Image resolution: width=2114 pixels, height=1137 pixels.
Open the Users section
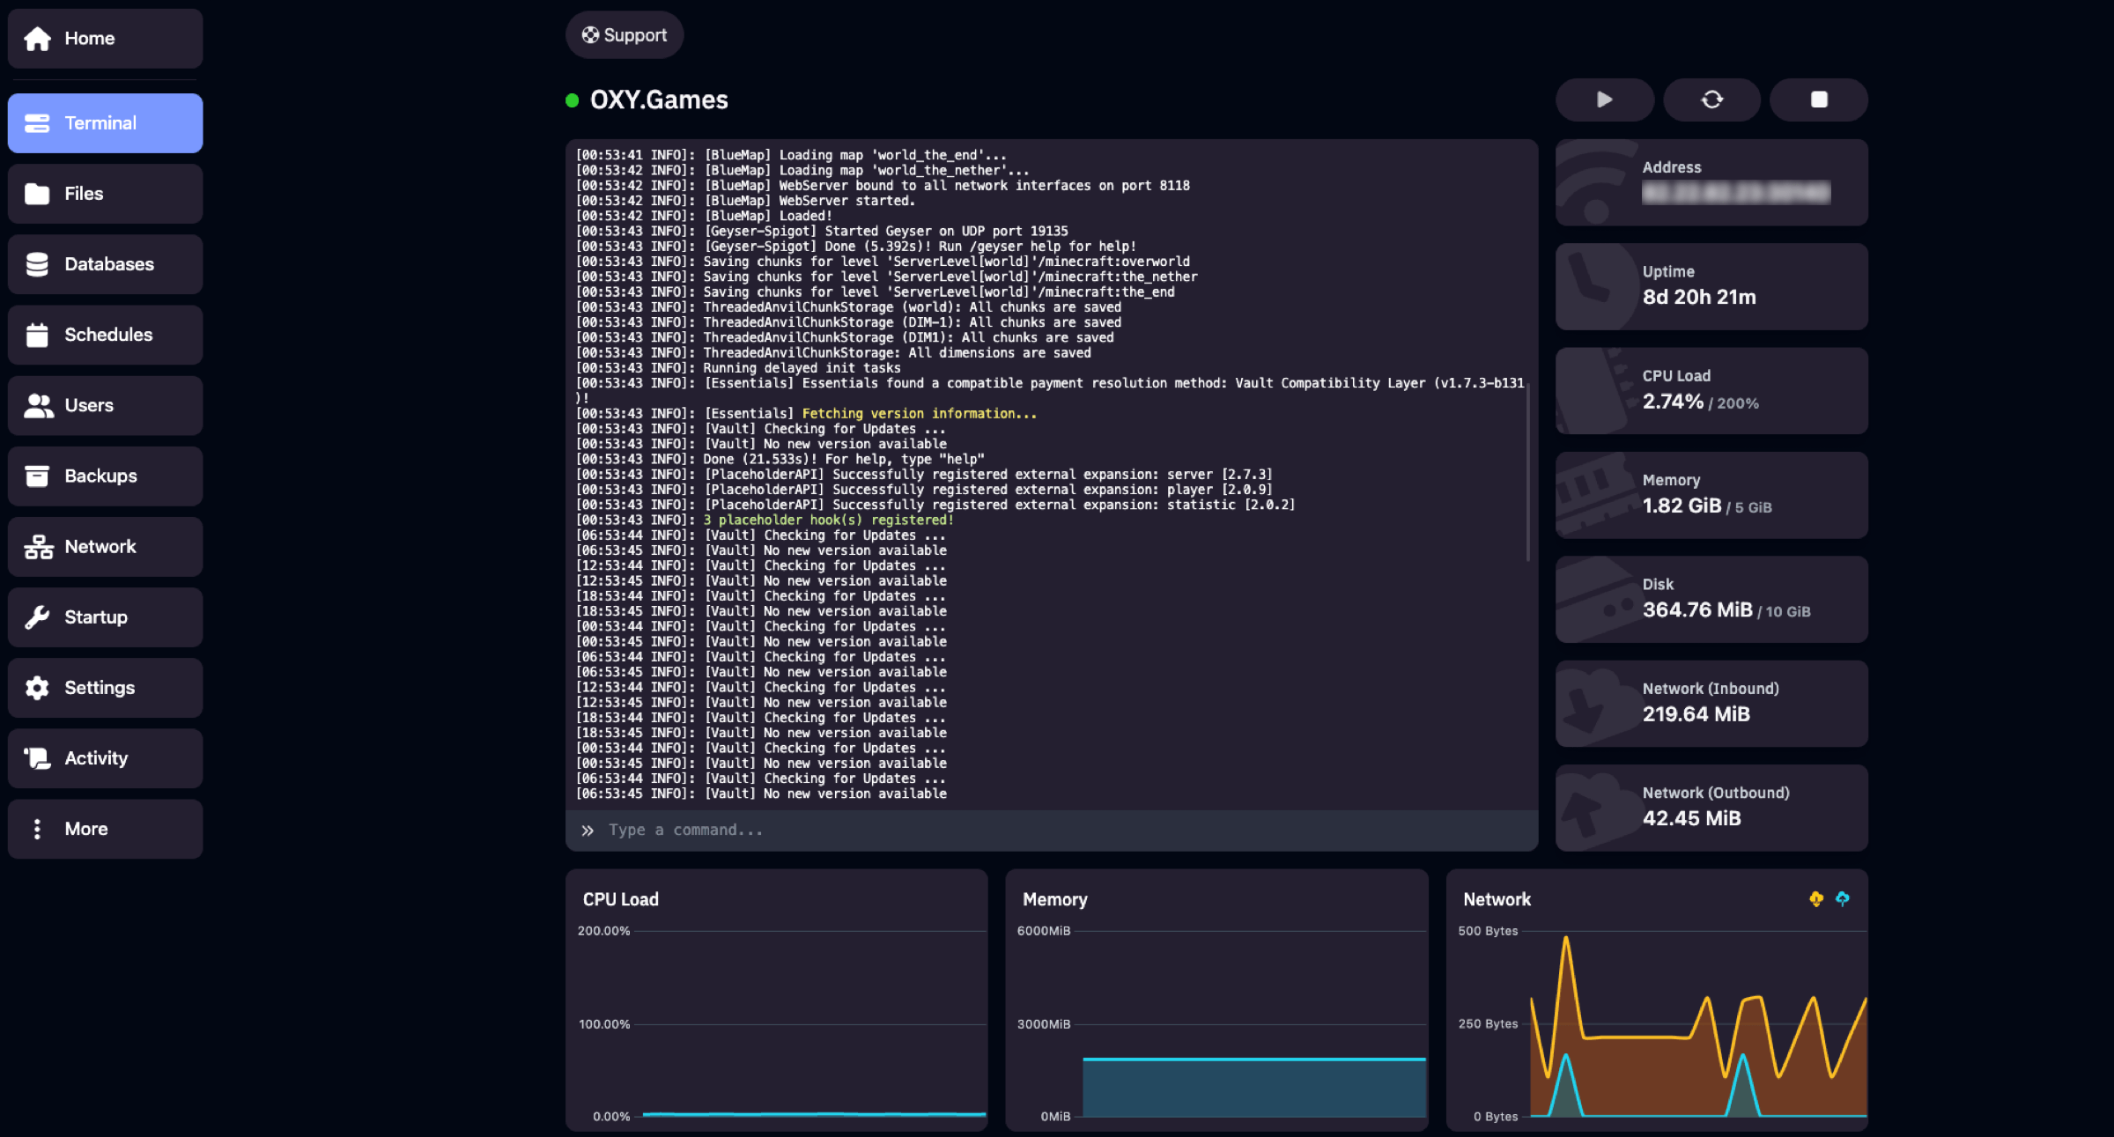[105, 405]
